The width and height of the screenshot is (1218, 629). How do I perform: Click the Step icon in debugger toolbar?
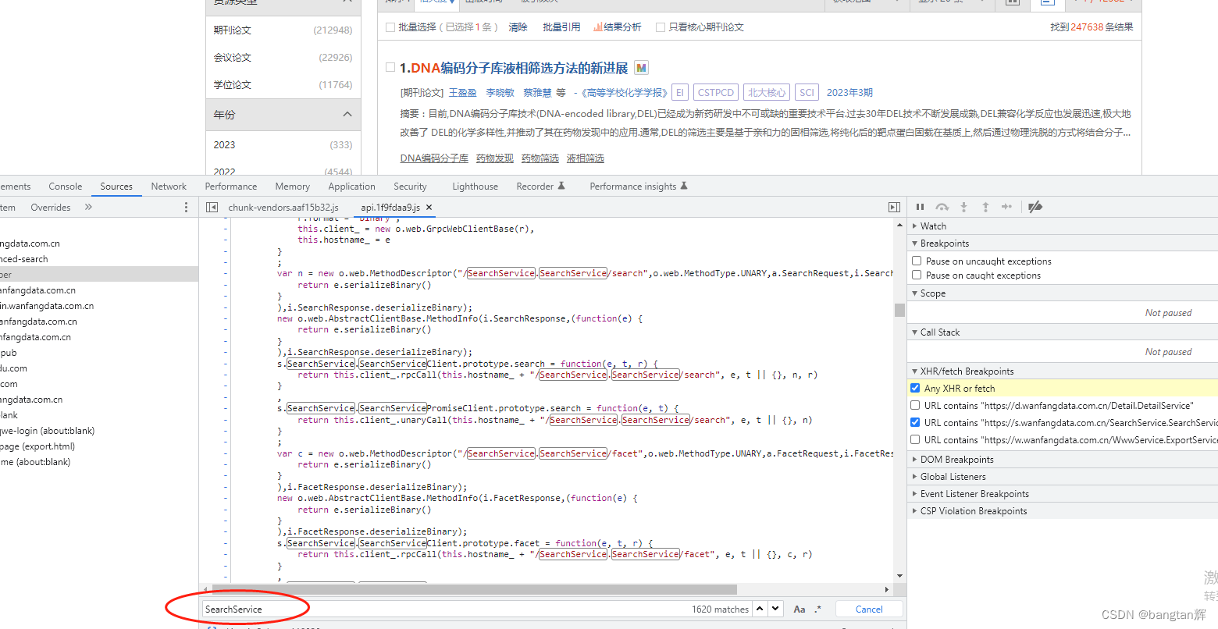tap(1007, 207)
